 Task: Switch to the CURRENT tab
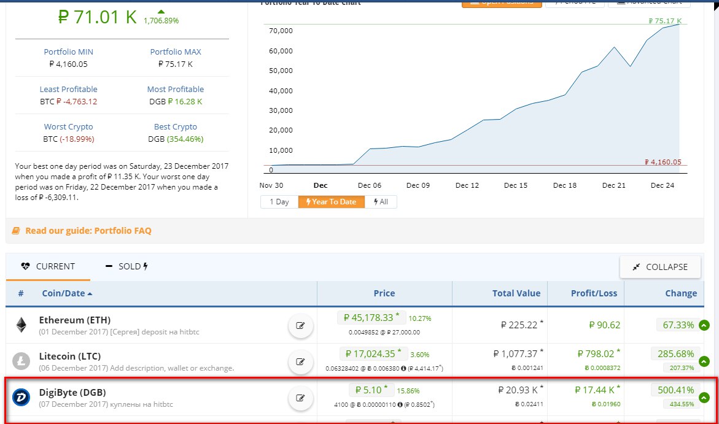48,266
